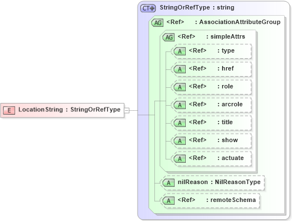Select the simpleAttrs label text
The width and height of the screenshot is (292, 221).
coord(228,36)
